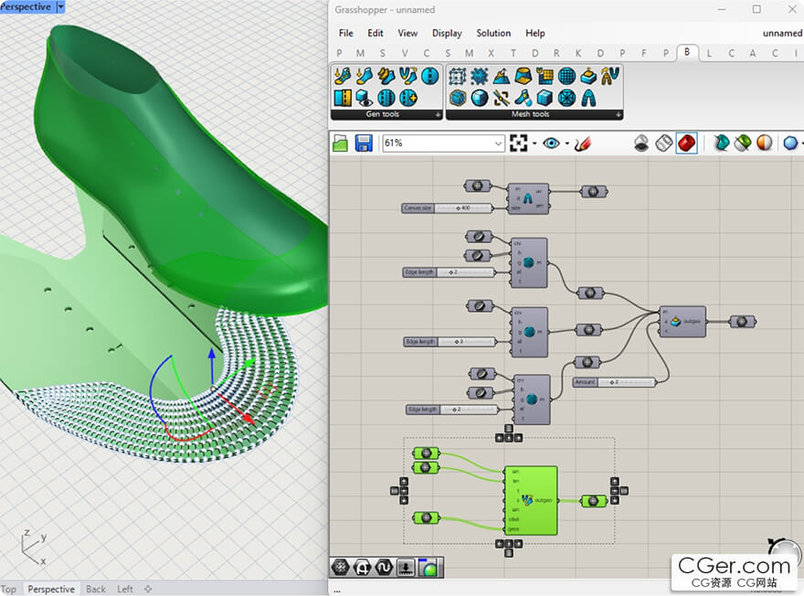
Task: Click the green outgeo component node
Action: [x=531, y=501]
